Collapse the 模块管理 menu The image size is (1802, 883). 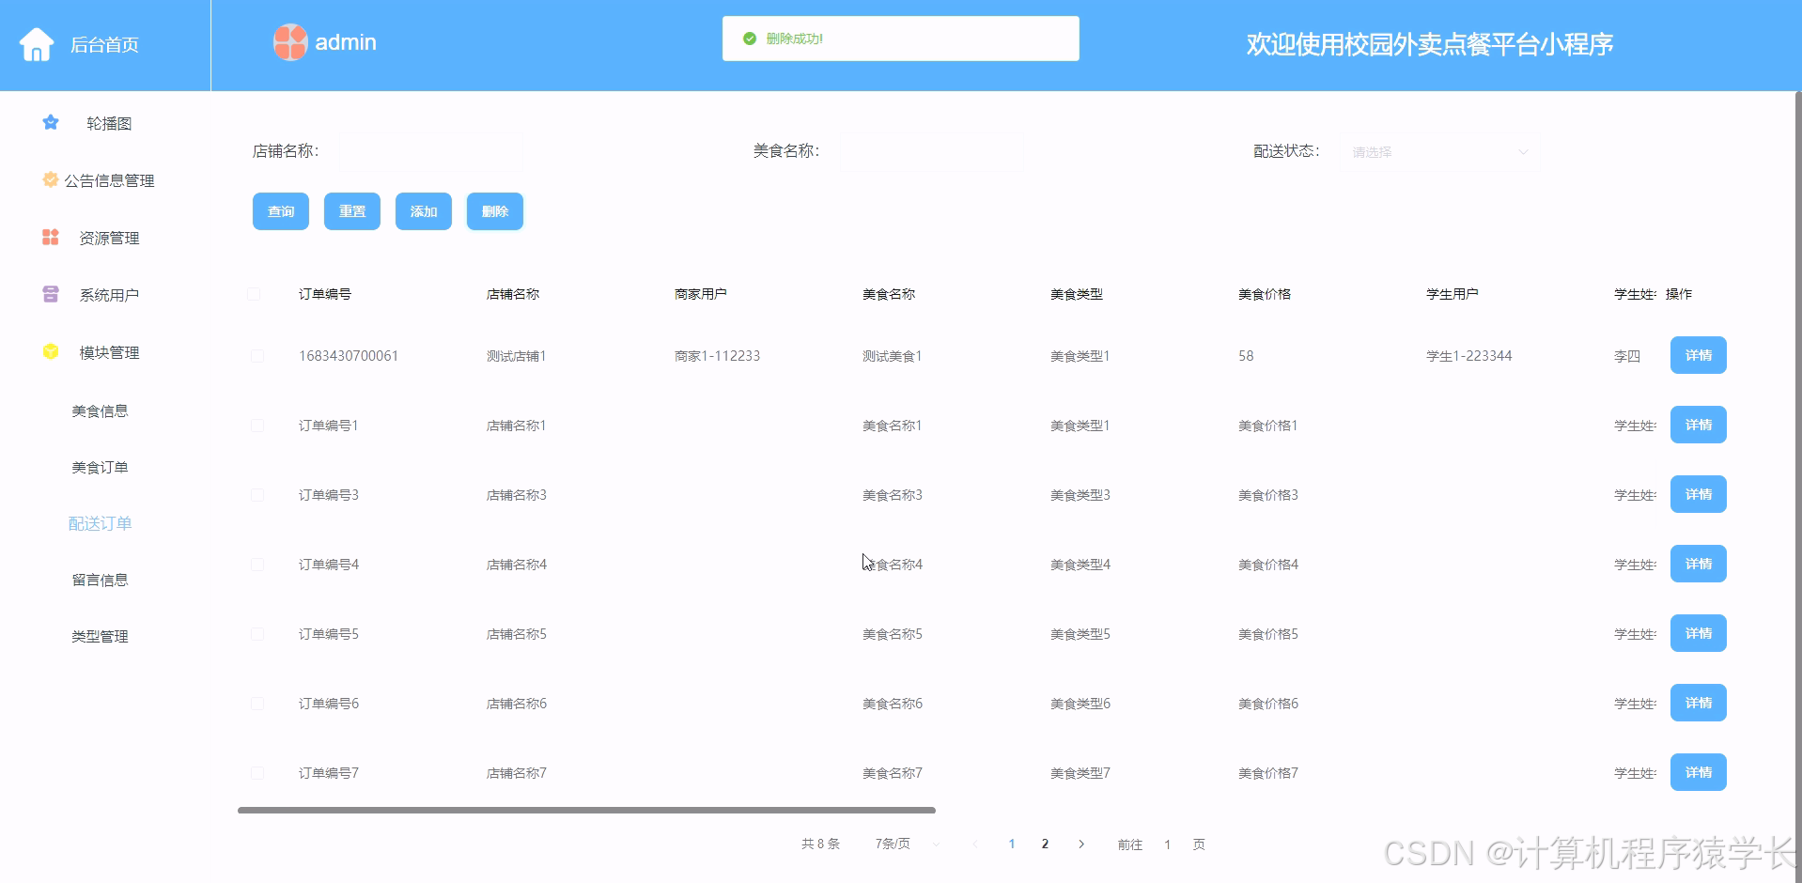[x=109, y=352]
